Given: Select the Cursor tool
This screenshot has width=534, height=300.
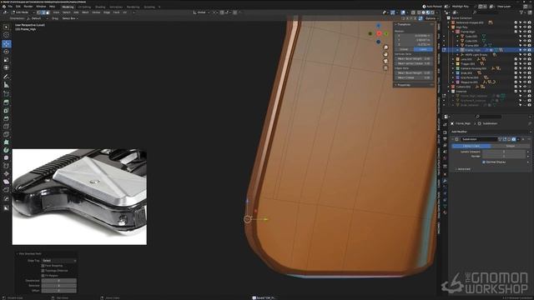Looking at the screenshot, I should point(6,35).
